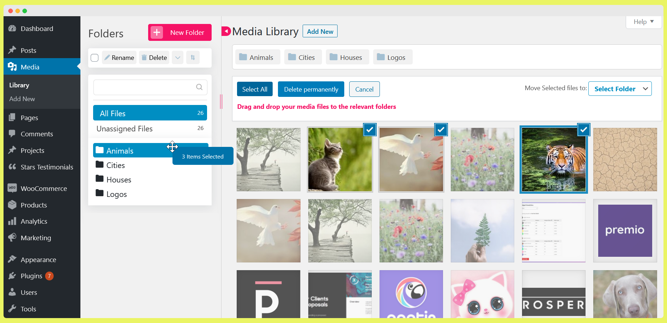The height and width of the screenshot is (323, 667).
Task: Toggle the select-all checkbox in Folders toolbar
Action: point(94,57)
